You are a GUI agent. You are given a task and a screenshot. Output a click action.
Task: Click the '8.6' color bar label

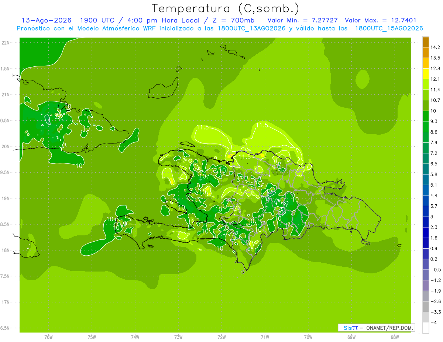point(434,132)
